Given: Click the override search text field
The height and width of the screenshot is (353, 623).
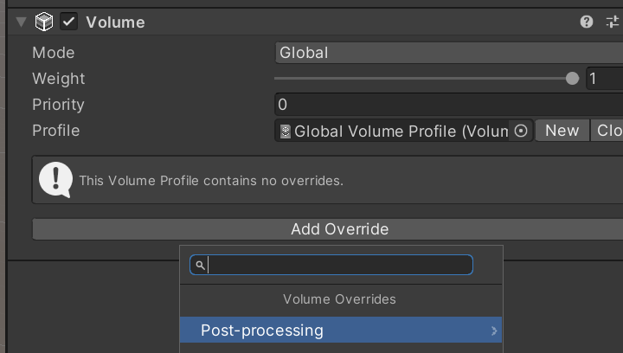Looking at the screenshot, I should point(331,265).
